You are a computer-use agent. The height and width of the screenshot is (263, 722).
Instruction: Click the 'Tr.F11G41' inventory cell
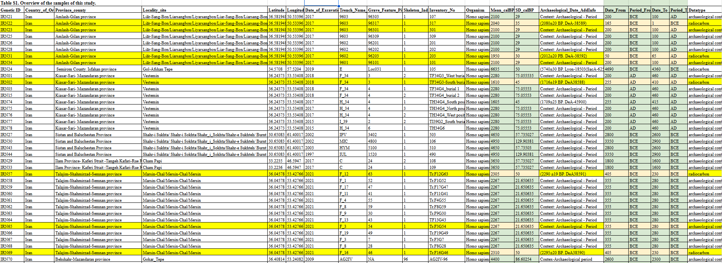point(447,194)
